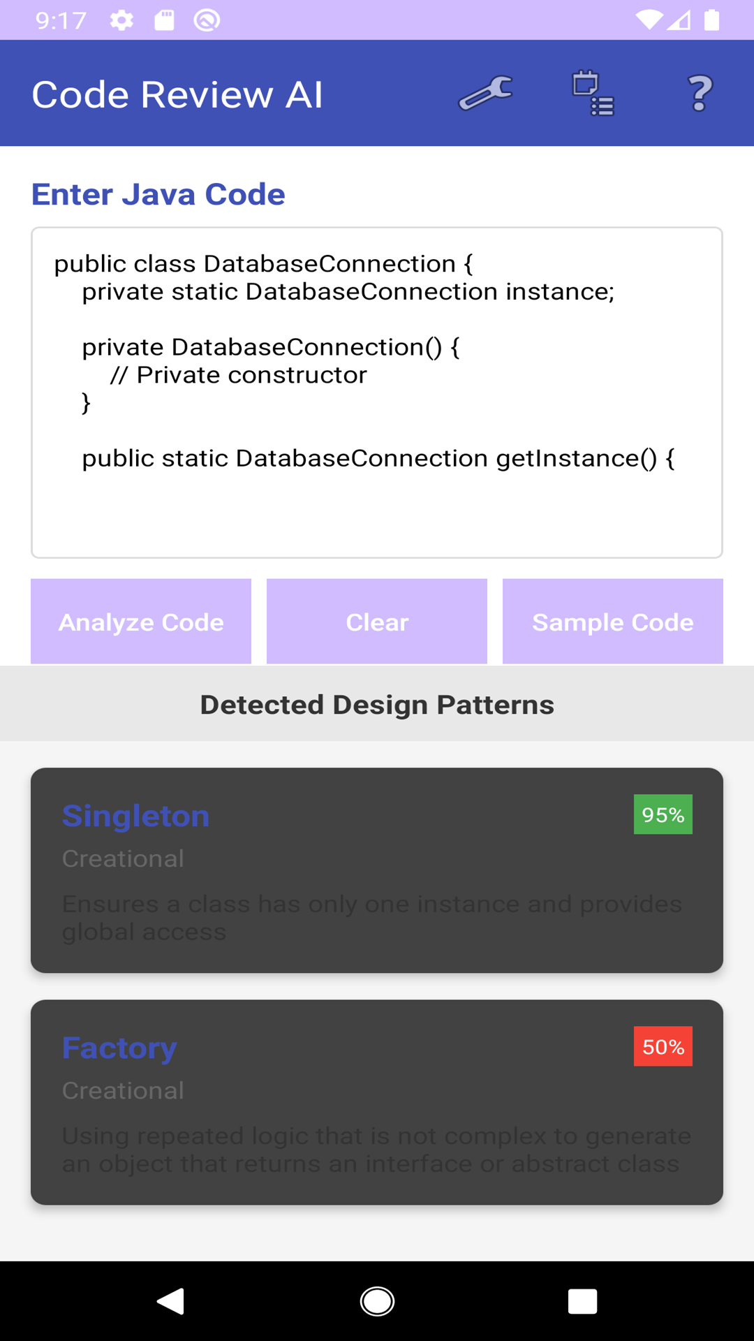754x1341 pixels.
Task: Select the Singleton pattern title
Action: click(x=135, y=816)
